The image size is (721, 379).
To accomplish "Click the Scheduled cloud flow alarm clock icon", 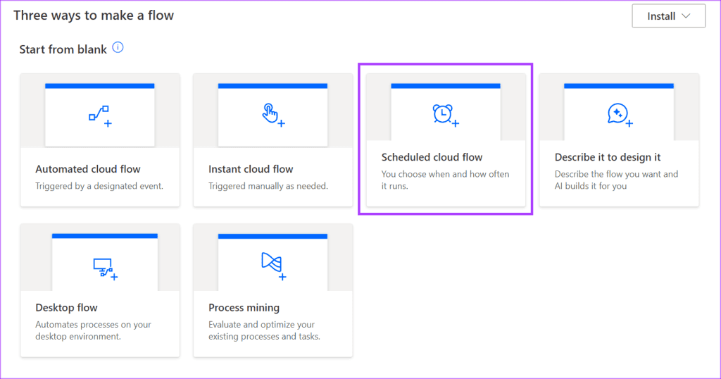I will [444, 114].
